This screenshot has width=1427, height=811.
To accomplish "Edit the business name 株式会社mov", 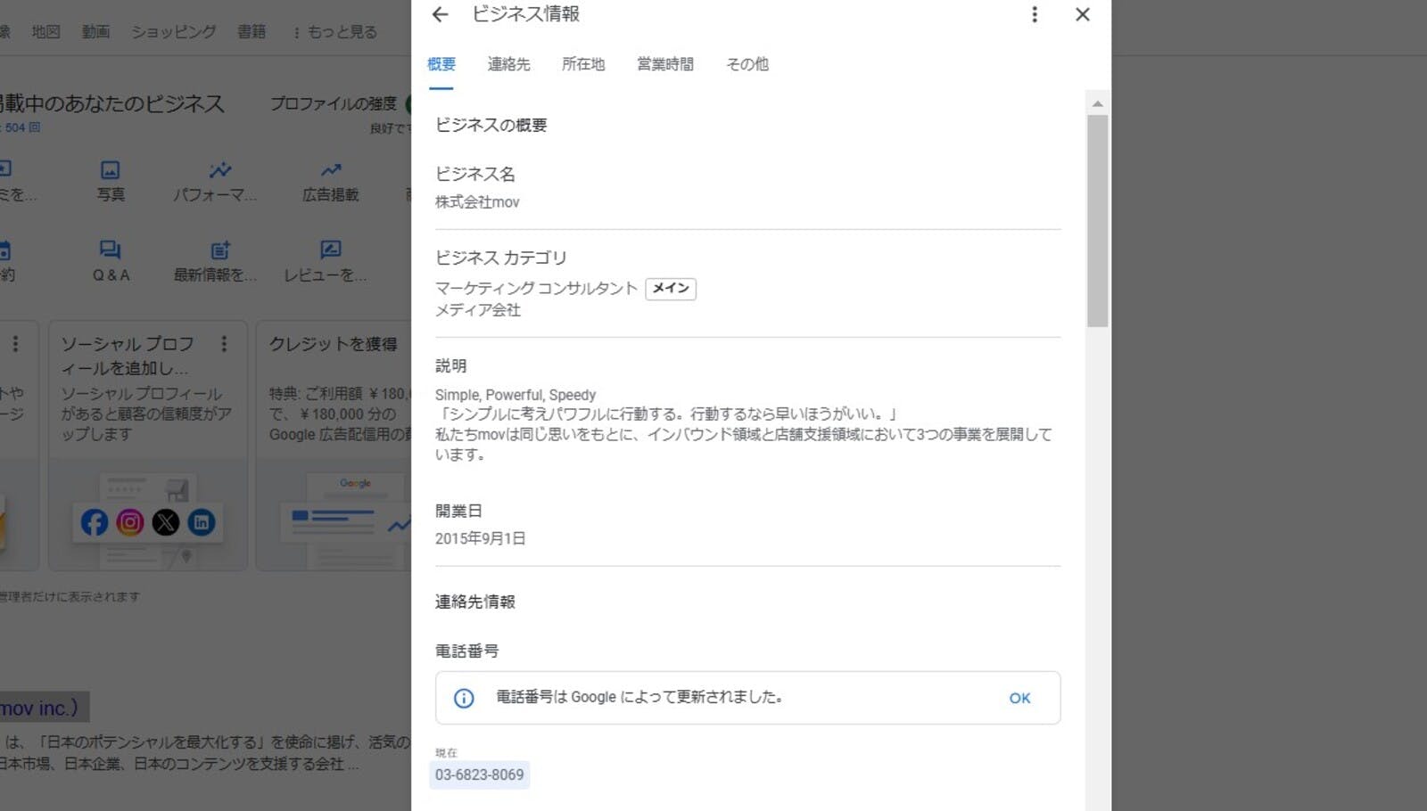I will tap(477, 202).
